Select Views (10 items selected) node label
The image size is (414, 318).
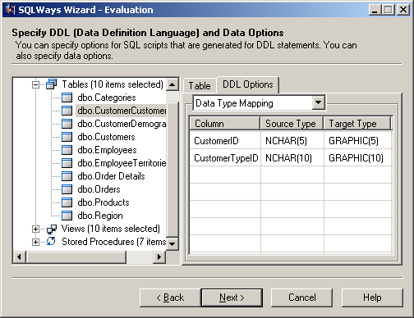[111, 229]
